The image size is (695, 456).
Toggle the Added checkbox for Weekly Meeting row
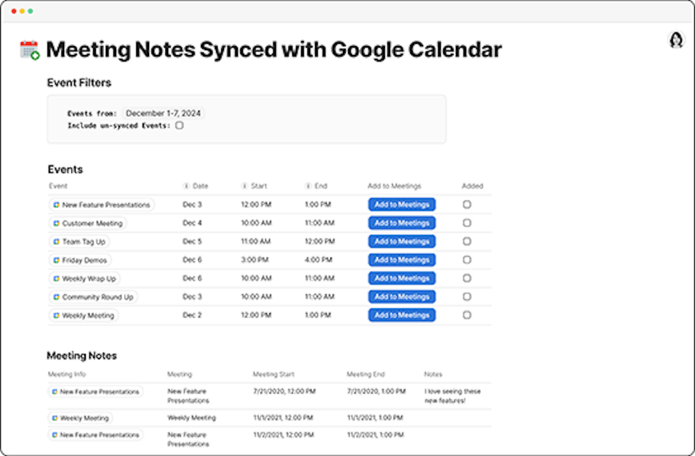[x=467, y=315]
